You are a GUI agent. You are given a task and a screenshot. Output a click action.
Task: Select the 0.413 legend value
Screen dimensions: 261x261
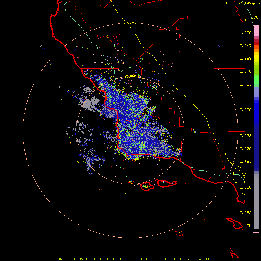(246, 174)
